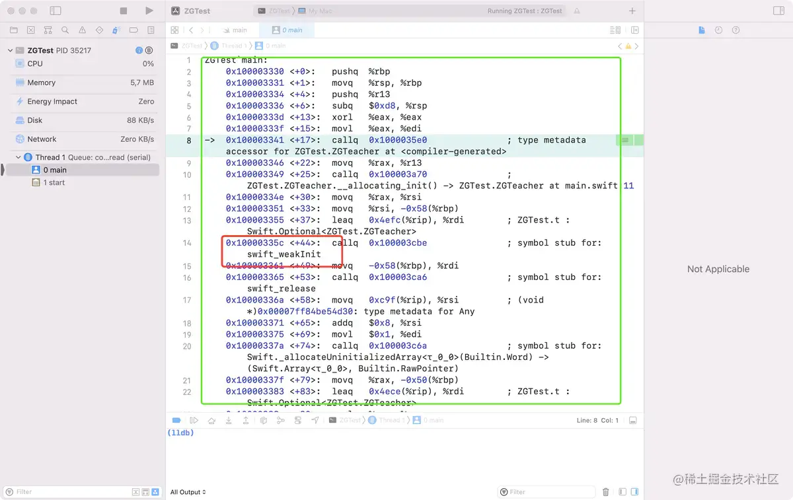Select the Debug navigator icon
Viewport: 793px width, 500px height.
point(116,30)
